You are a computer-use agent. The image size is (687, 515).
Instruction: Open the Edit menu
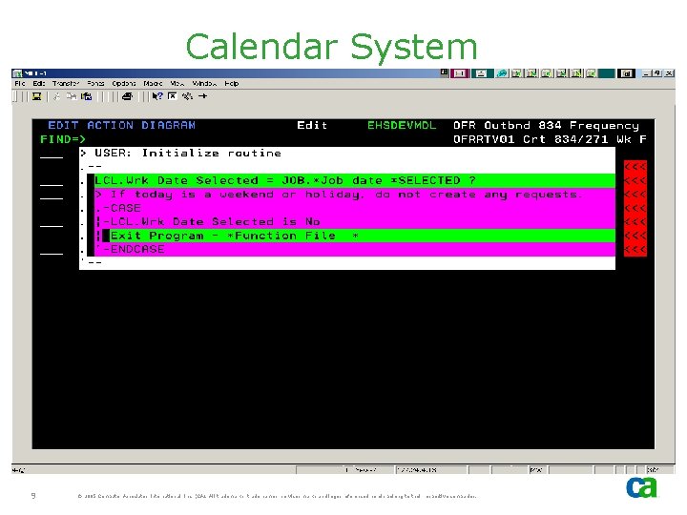(x=38, y=83)
